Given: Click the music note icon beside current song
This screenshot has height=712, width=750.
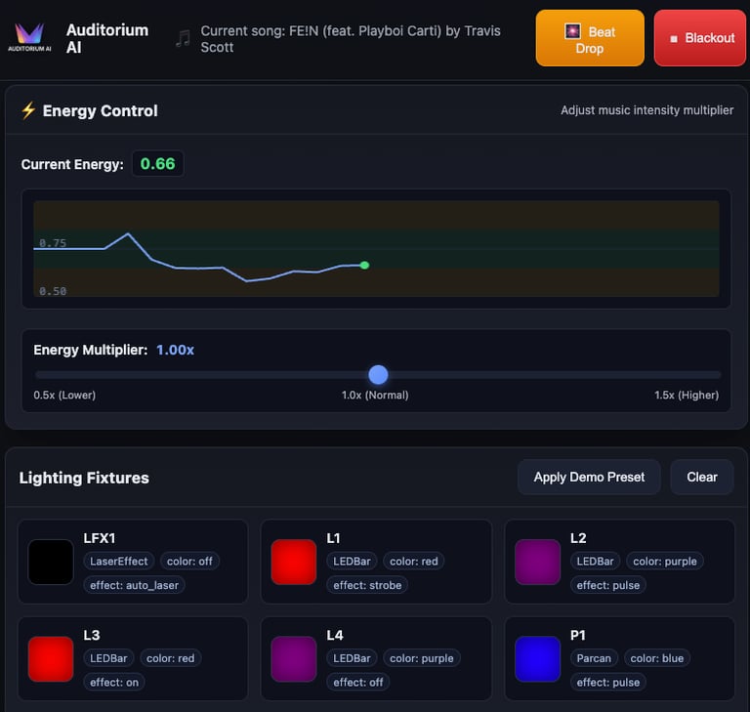Looking at the screenshot, I should tap(183, 39).
